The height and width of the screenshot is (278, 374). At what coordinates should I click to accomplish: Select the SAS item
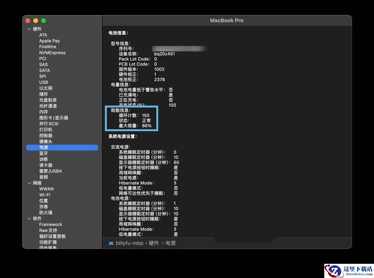tap(43, 65)
